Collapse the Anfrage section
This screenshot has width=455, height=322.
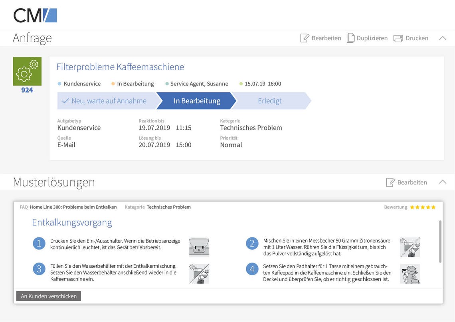click(x=442, y=38)
